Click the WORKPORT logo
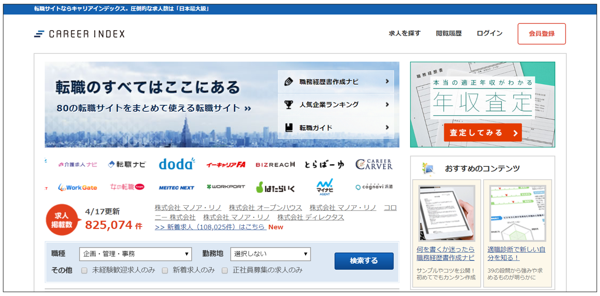The image size is (600, 296). click(226, 188)
